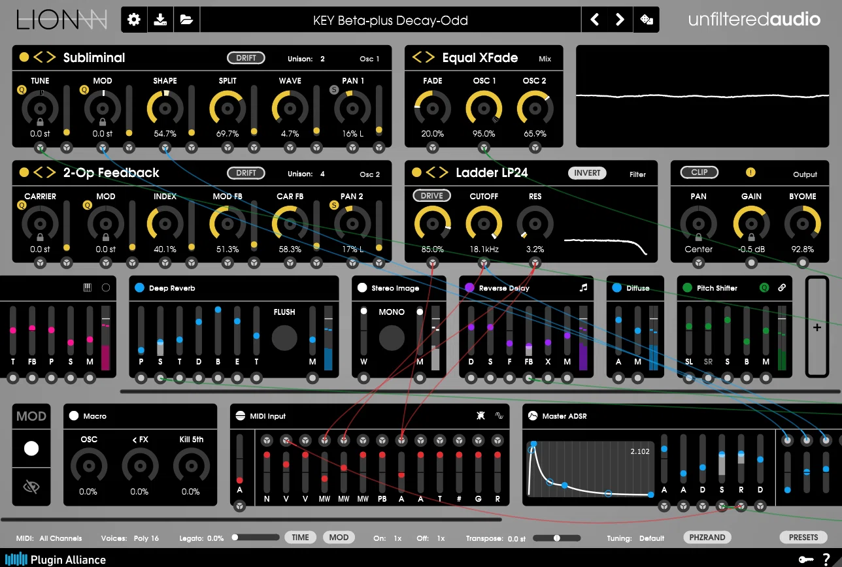
Task: Click the Osc 1 Unison value
Action: tap(322, 59)
